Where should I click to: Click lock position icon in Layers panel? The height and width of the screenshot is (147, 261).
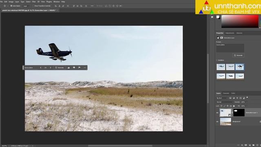pyautogui.click(x=228, y=106)
